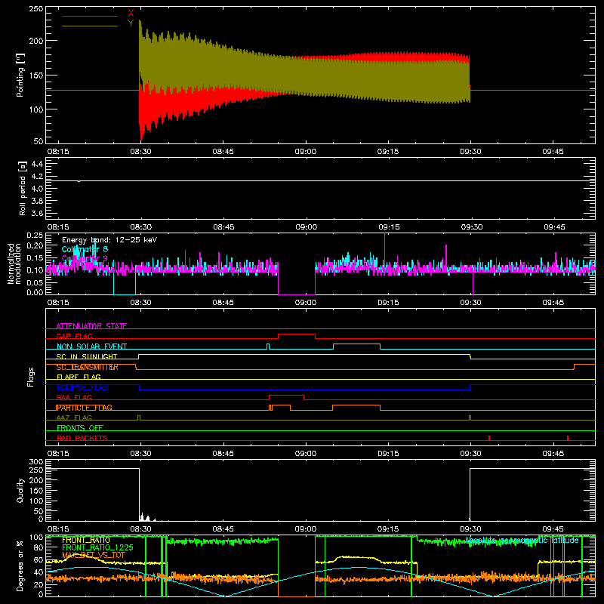The width and height of the screenshot is (604, 604).
Task: Click the olive AAZ_FLAG label
Action: click(74, 418)
